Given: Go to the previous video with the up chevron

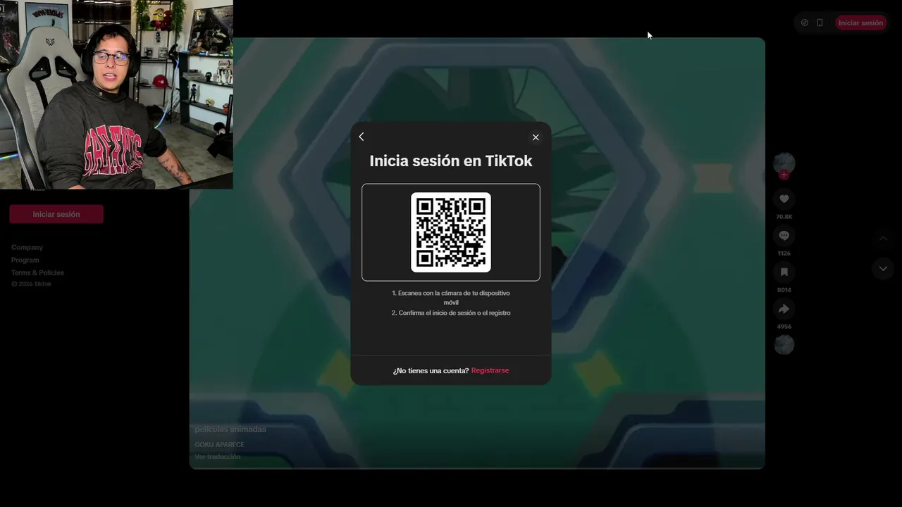Looking at the screenshot, I should tap(883, 239).
